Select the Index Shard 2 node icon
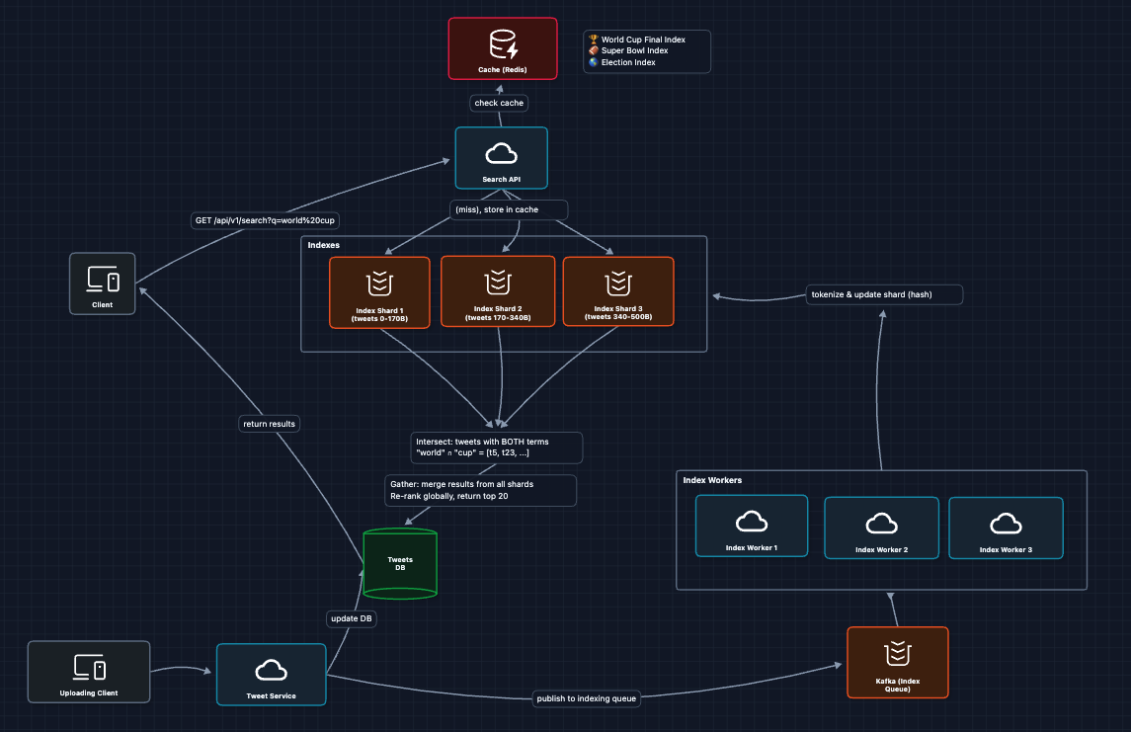 coord(499,282)
